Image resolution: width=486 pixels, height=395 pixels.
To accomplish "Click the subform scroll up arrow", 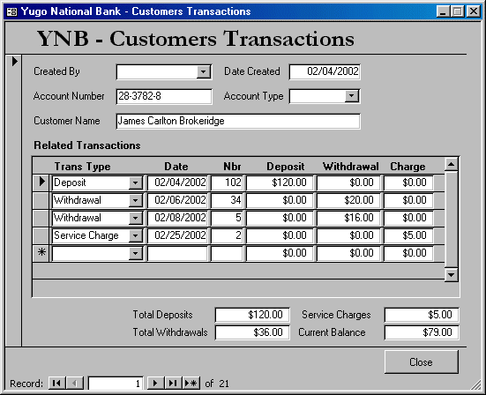I will pyautogui.click(x=452, y=164).
